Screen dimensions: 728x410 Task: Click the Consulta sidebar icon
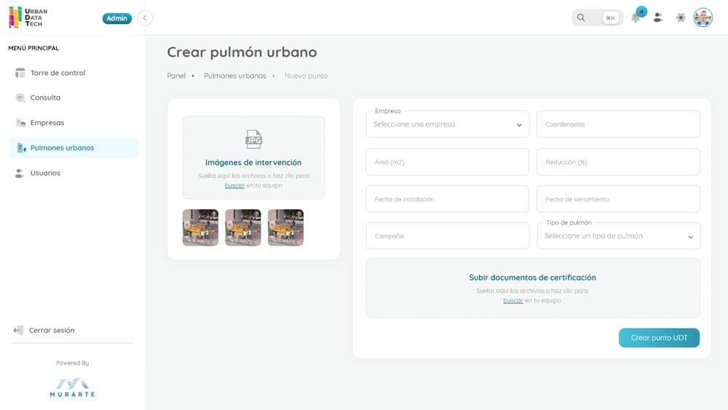point(20,97)
